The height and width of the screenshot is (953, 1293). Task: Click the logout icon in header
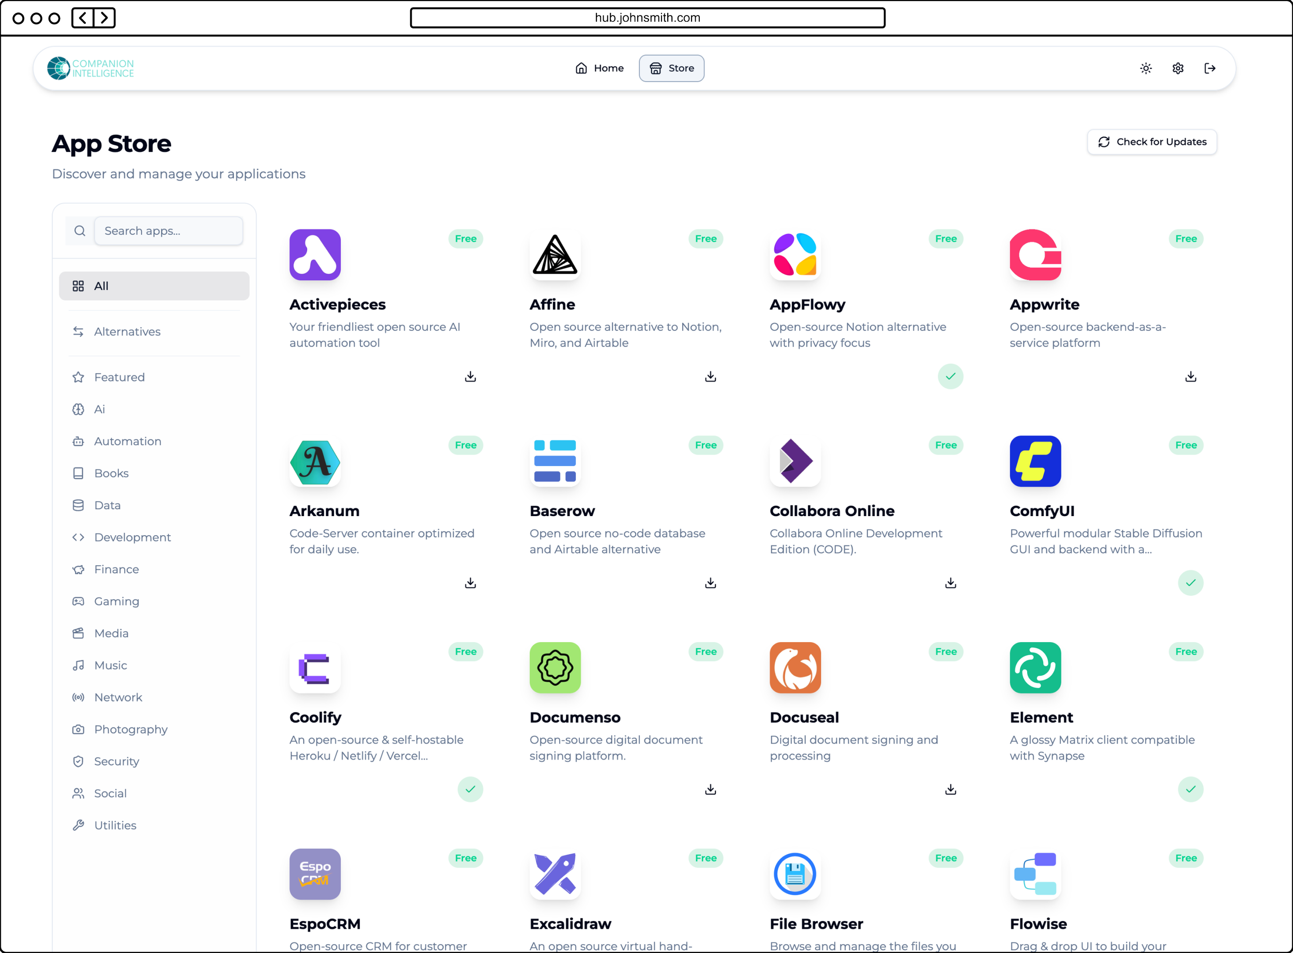tap(1210, 68)
